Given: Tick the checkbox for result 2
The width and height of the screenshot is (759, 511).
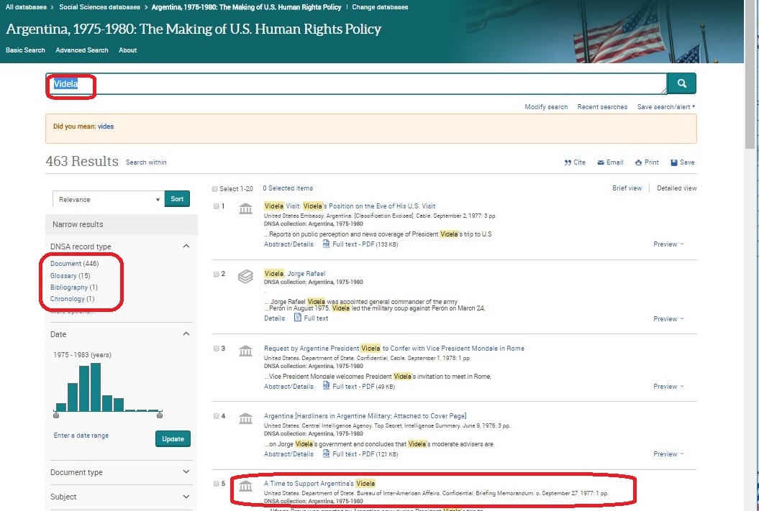Looking at the screenshot, I should click(217, 274).
